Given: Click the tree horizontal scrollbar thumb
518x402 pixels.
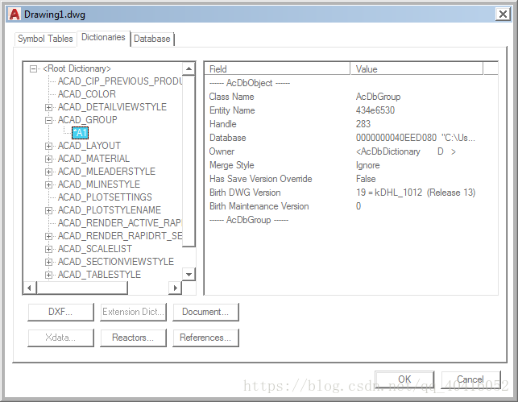Looking at the screenshot, I should pos(82,288).
